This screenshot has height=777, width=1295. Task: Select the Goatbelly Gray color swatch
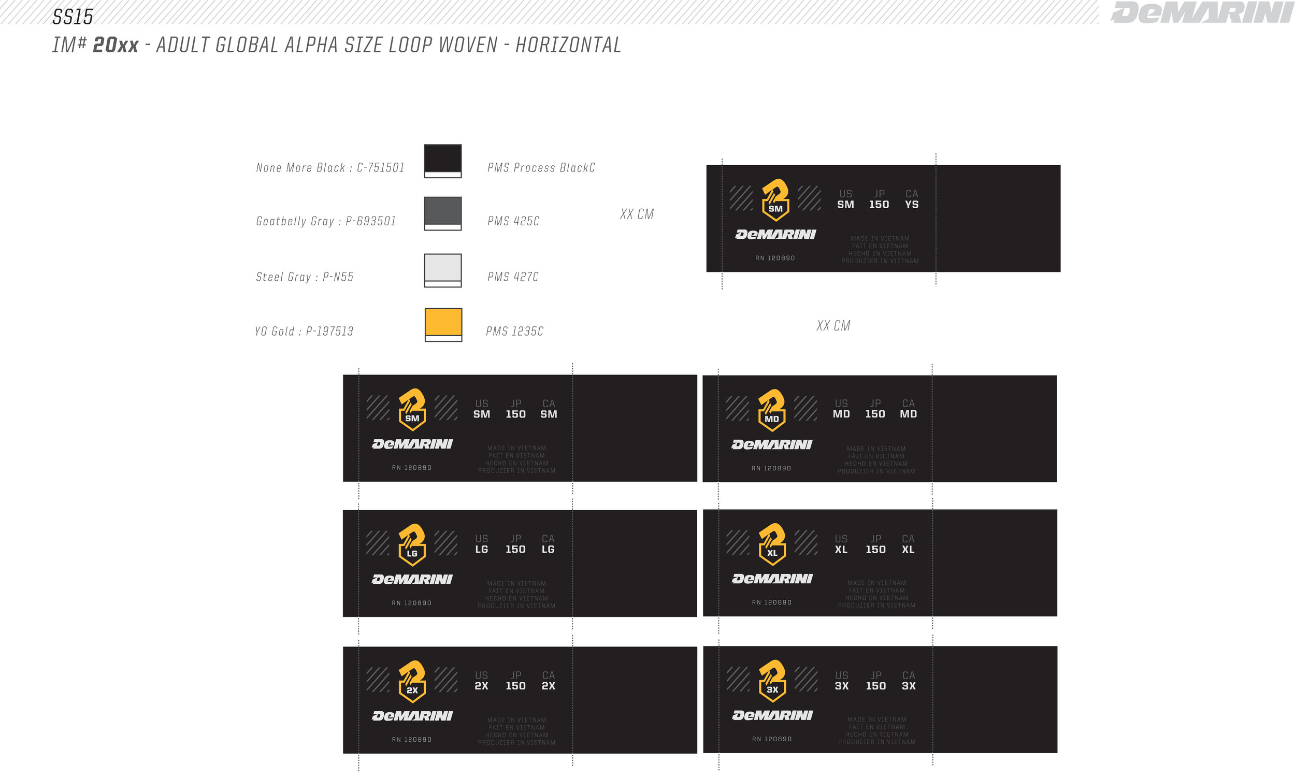(442, 211)
